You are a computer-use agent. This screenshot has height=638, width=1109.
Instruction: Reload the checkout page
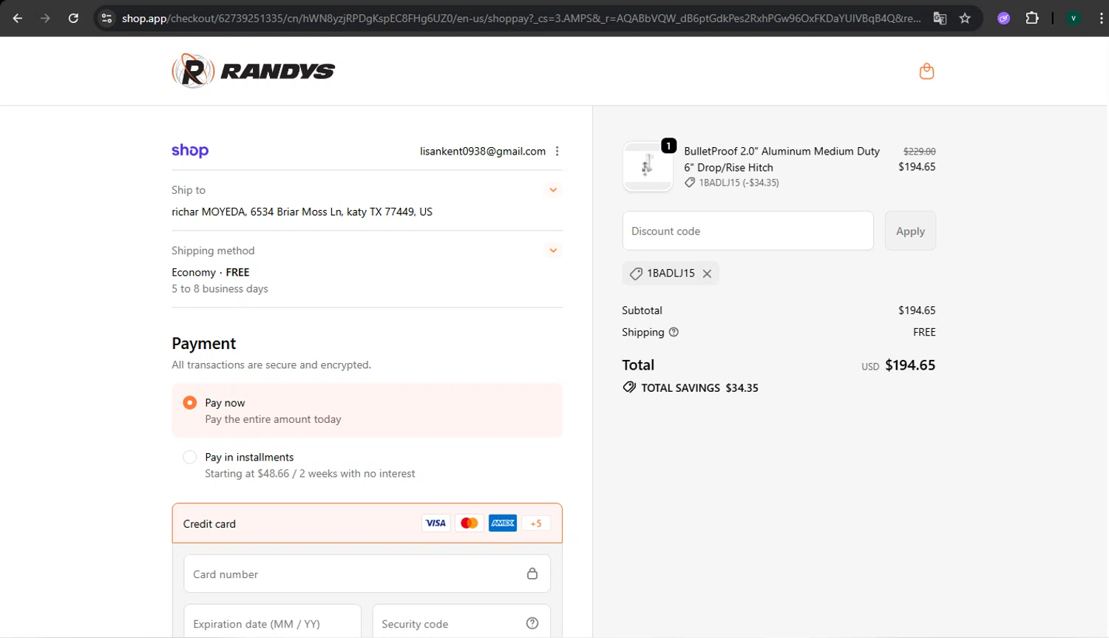(x=73, y=18)
